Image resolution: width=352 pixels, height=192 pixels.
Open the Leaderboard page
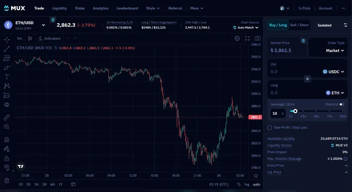[x=127, y=8]
